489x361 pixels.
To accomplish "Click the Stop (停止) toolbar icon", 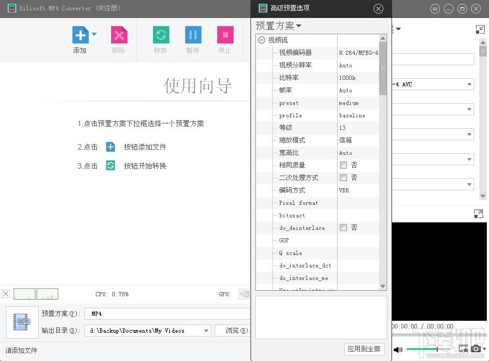I will coord(225,35).
